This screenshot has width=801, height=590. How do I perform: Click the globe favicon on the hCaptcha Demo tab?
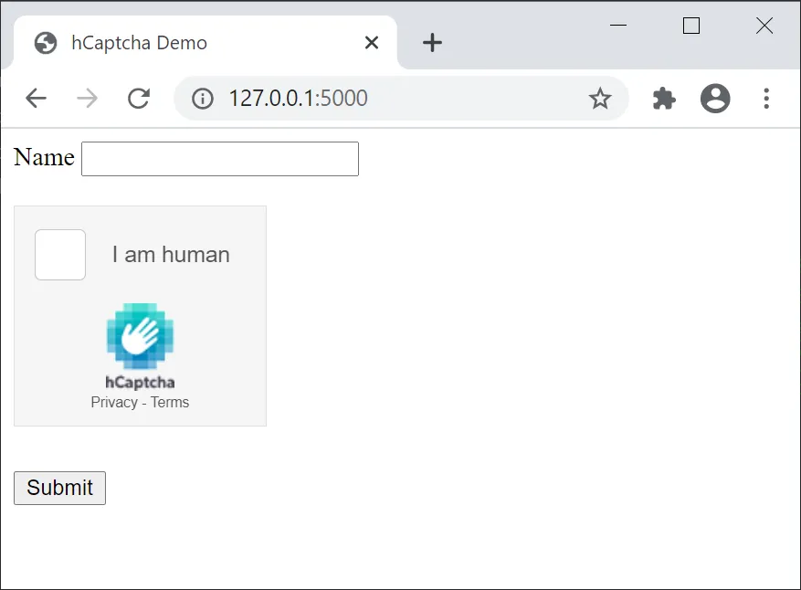pos(45,43)
